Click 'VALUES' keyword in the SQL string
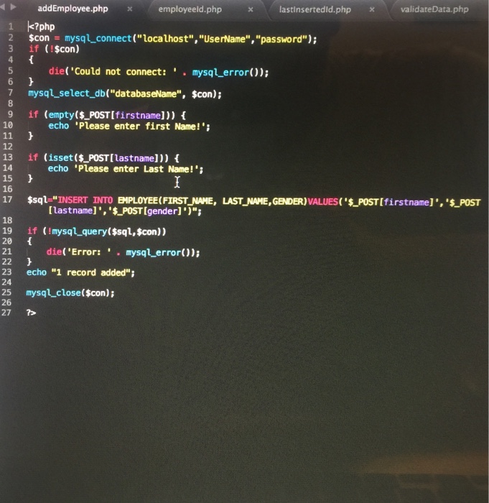The height and width of the screenshot is (503, 489). [x=322, y=201]
